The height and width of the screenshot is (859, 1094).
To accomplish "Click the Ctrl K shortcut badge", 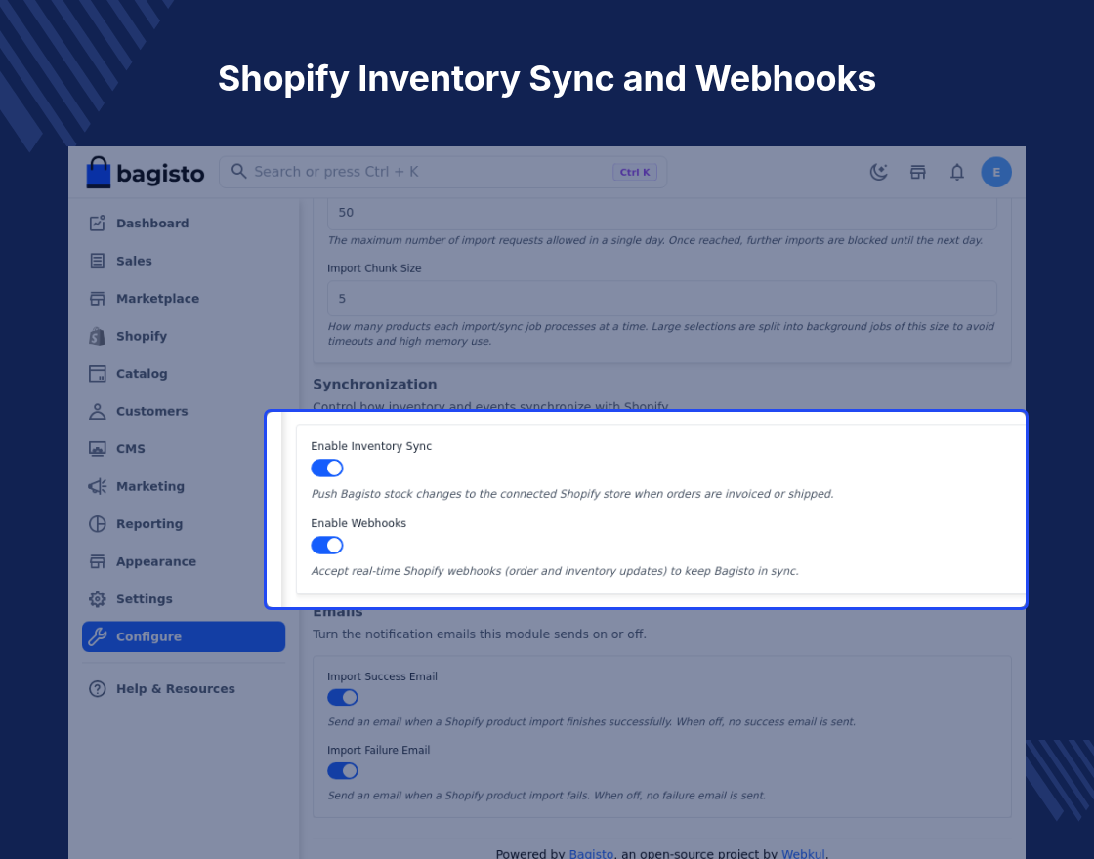I will coord(635,172).
